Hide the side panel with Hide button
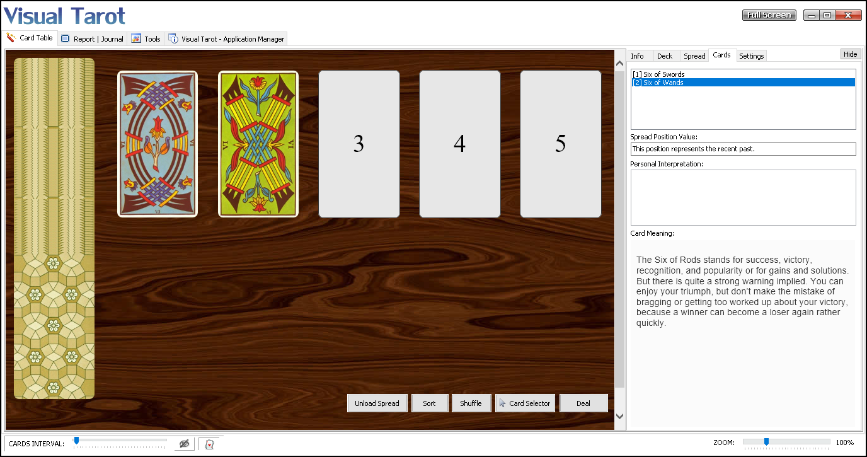 (x=851, y=54)
